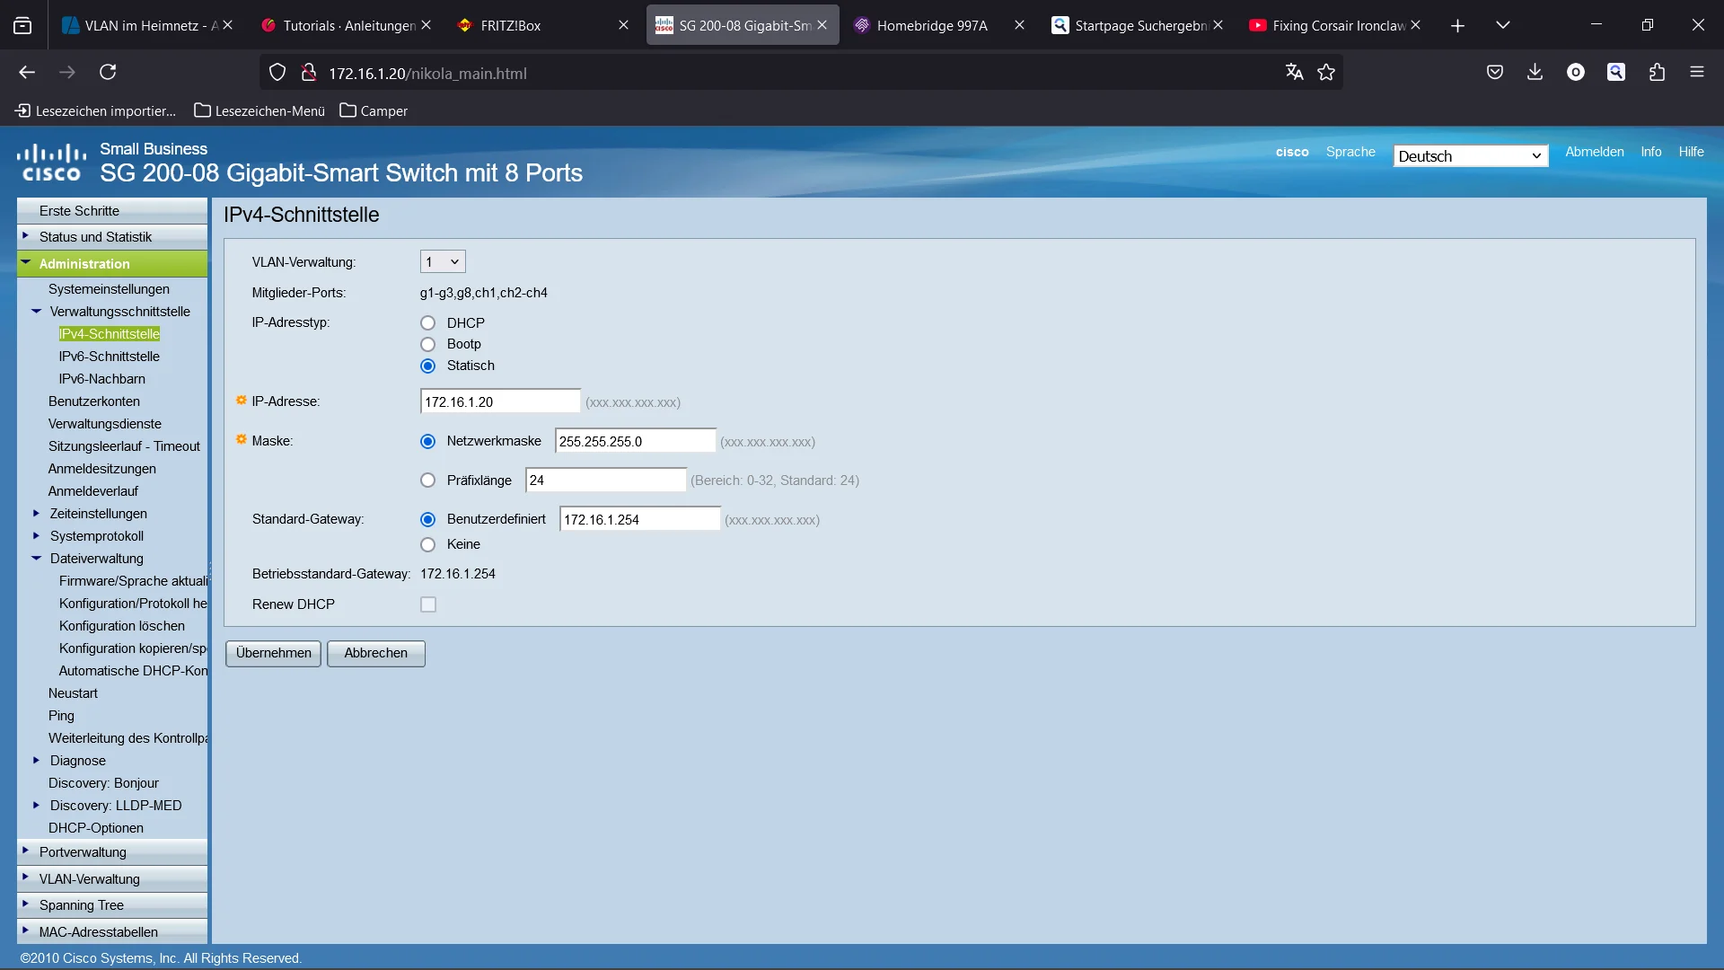Image resolution: width=1724 pixels, height=970 pixels.
Task: Close the VLAN im Heimnetz tab
Action: pyautogui.click(x=228, y=25)
